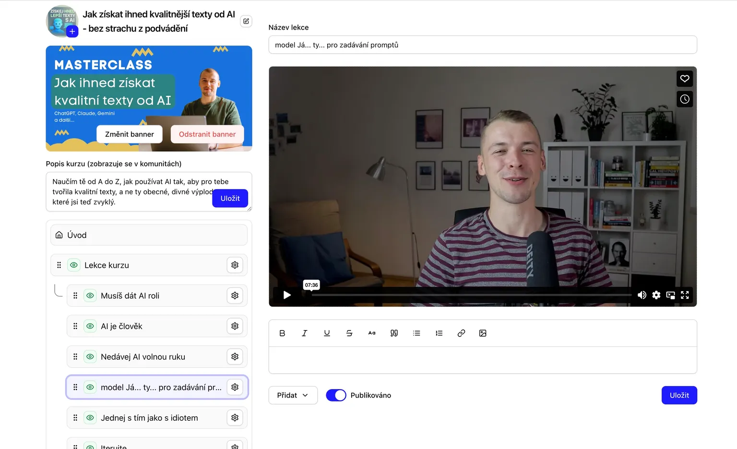Insert a blockquote using the quote icon
Screen dimensions: 737x449
pyautogui.click(x=394, y=333)
